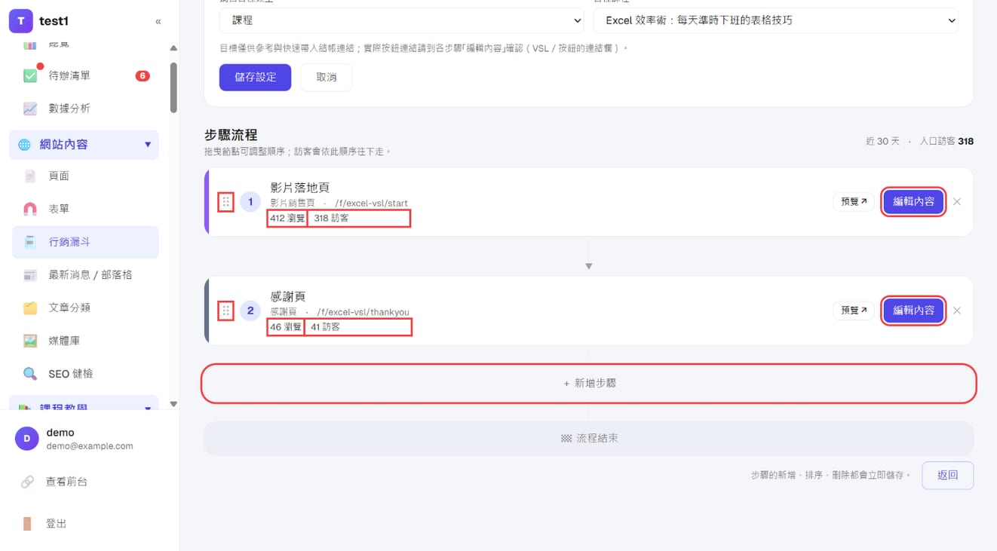
Task: Edit content of 影片落地頁 step
Action: (x=913, y=202)
